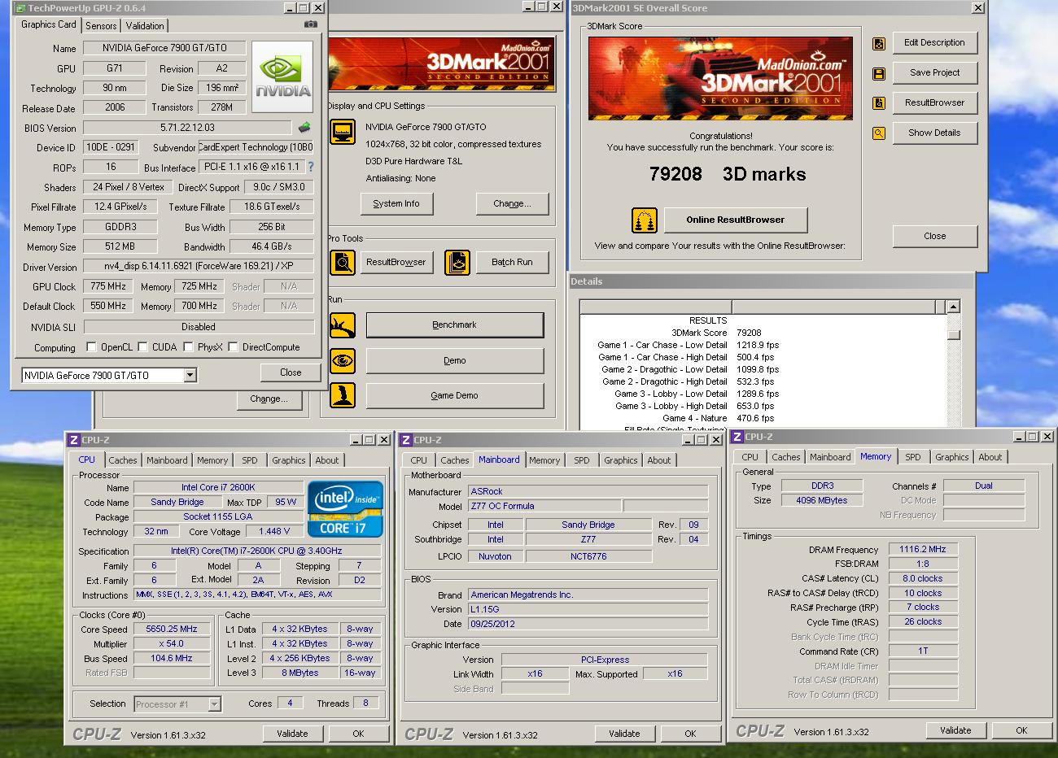
Task: Click the Mainboard model Z77 OC Formula field
Action: point(544,506)
